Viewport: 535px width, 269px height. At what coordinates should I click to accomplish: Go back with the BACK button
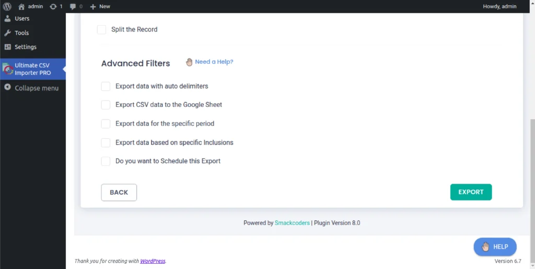[x=119, y=192]
